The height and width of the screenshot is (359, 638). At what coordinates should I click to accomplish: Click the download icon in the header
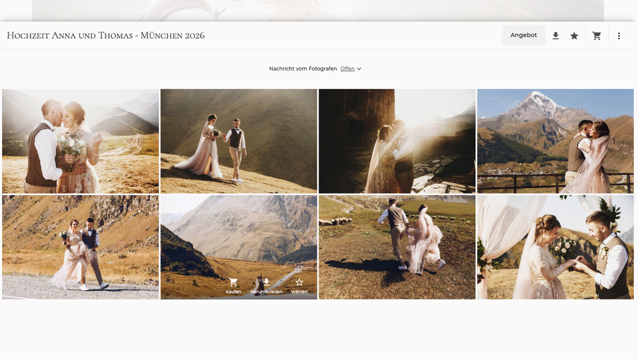tap(556, 36)
